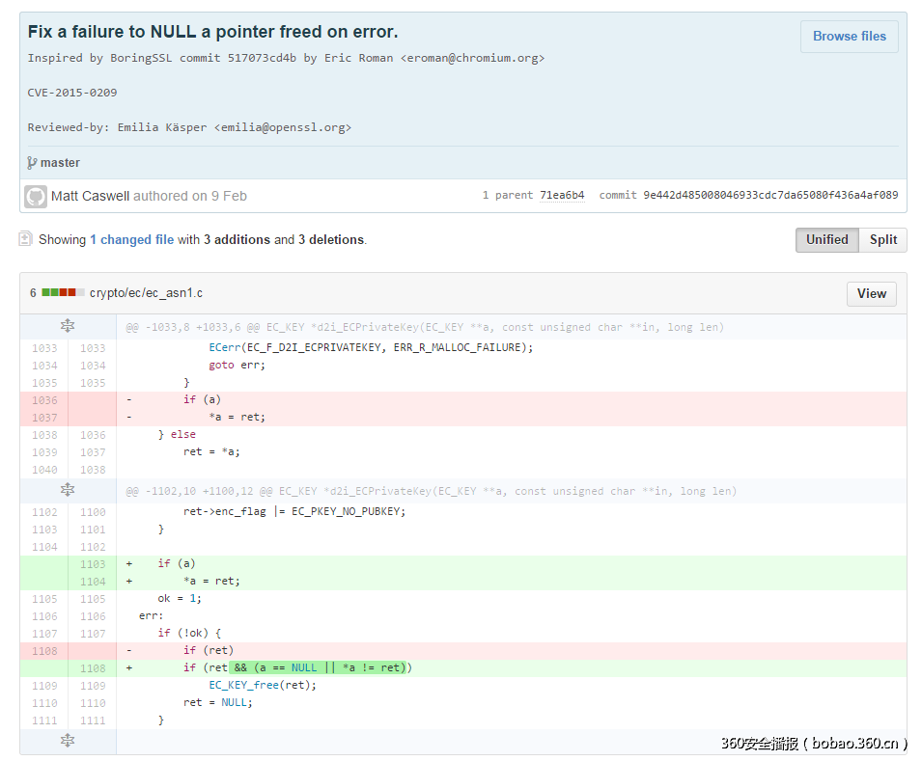This screenshot has height=761, width=922.
Task: Click the green and red diffstat squares
Action: (x=59, y=293)
